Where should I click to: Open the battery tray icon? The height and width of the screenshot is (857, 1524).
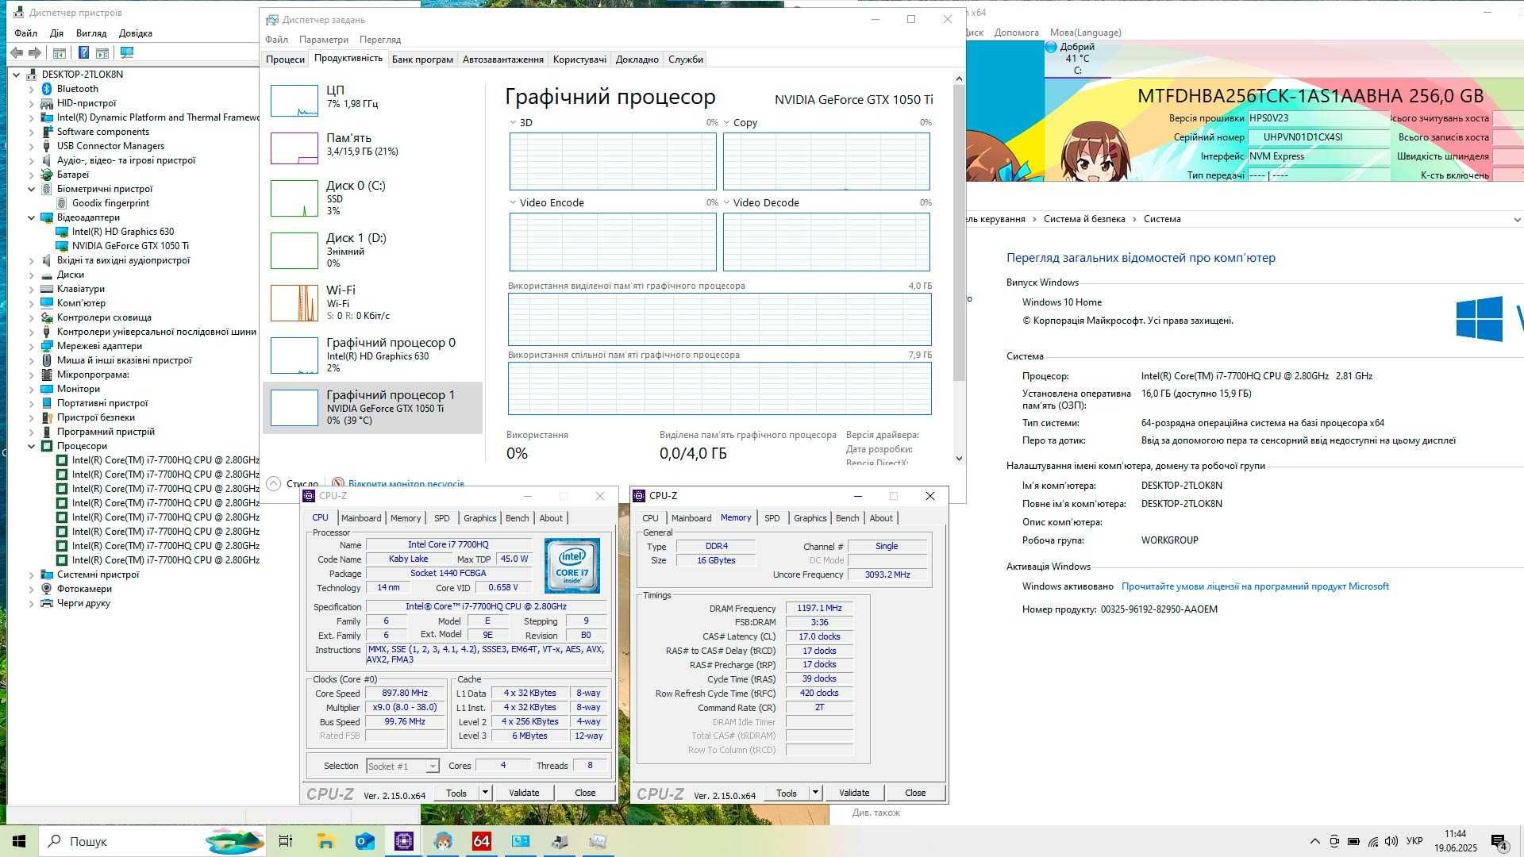1353,841
